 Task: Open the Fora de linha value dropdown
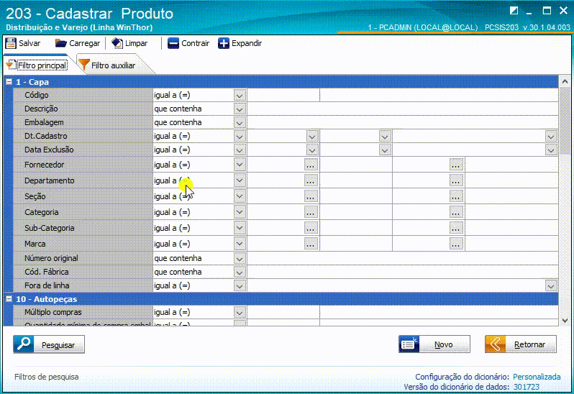click(x=551, y=286)
